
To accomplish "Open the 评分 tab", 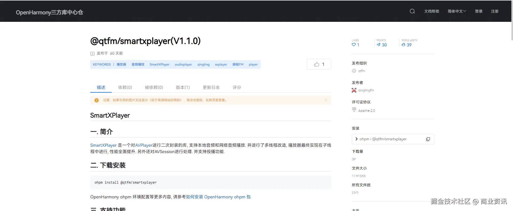I will tap(237, 87).
